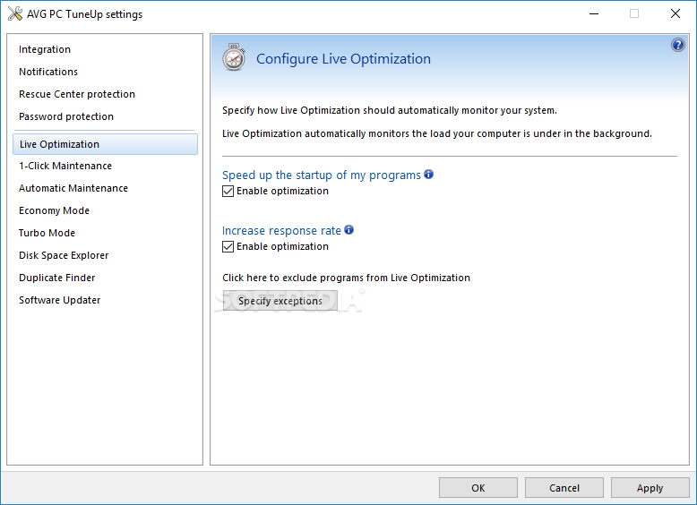697x505 pixels.
Task: Click the Specify exceptions button
Action: point(280,301)
